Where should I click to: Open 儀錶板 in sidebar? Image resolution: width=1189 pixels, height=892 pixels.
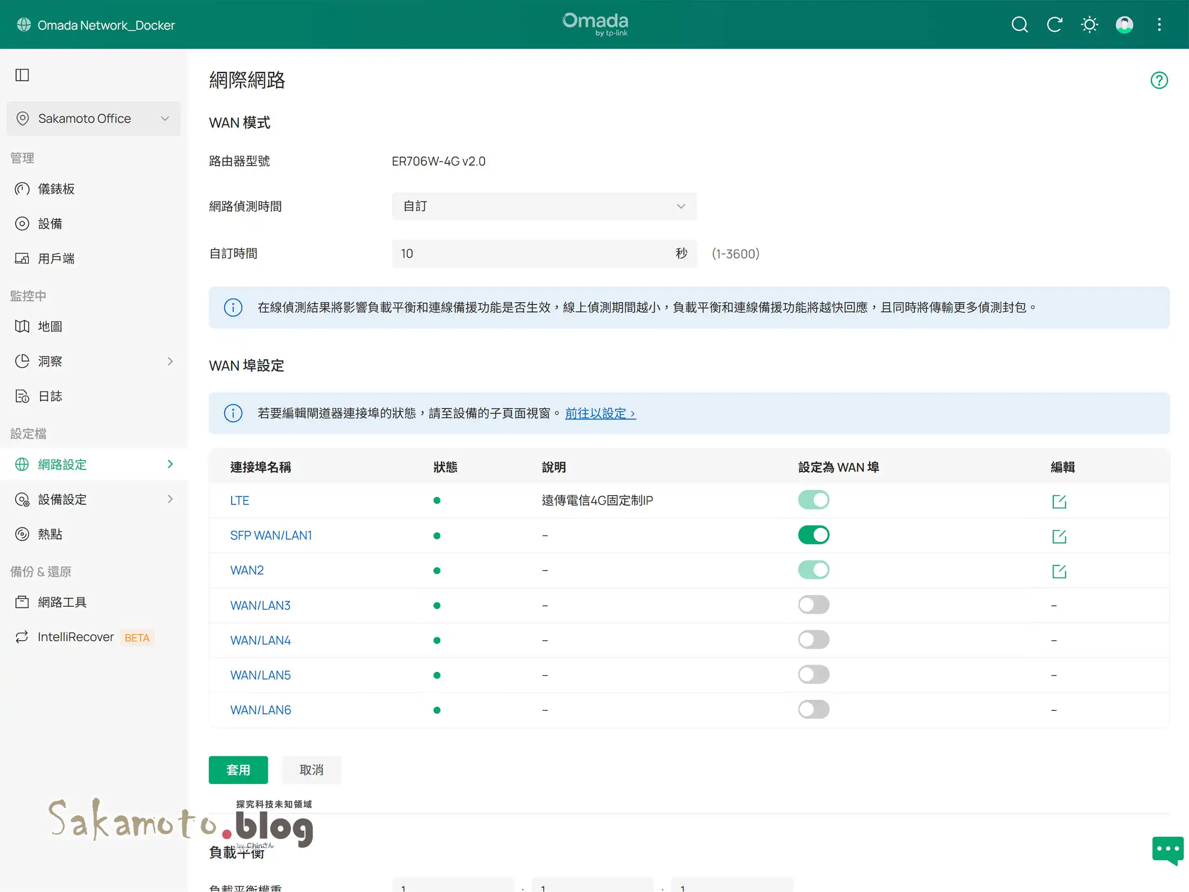(x=57, y=189)
